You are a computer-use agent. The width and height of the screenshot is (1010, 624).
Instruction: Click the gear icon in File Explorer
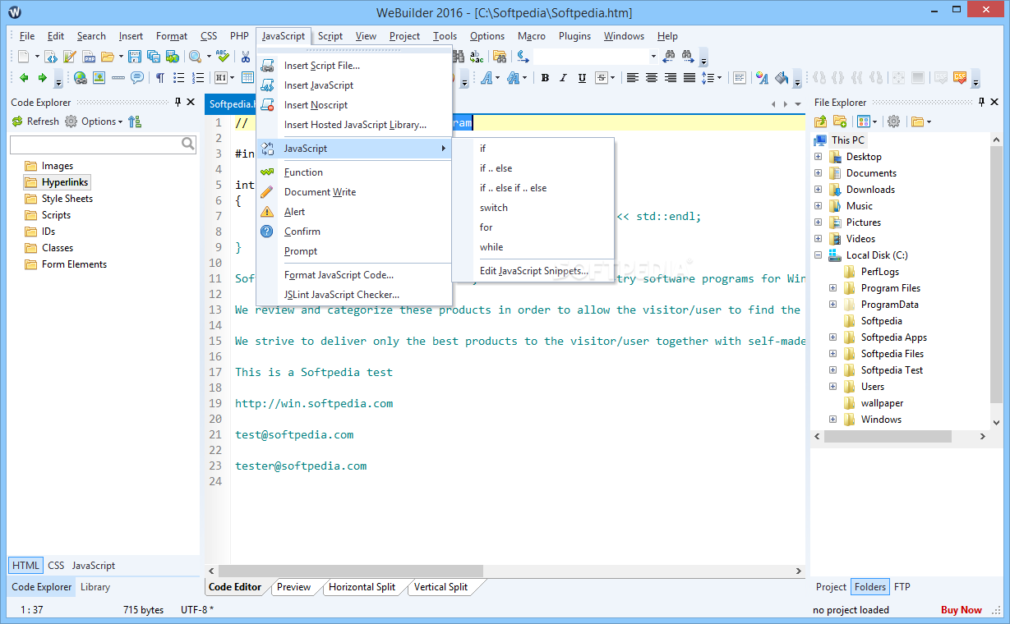[894, 122]
